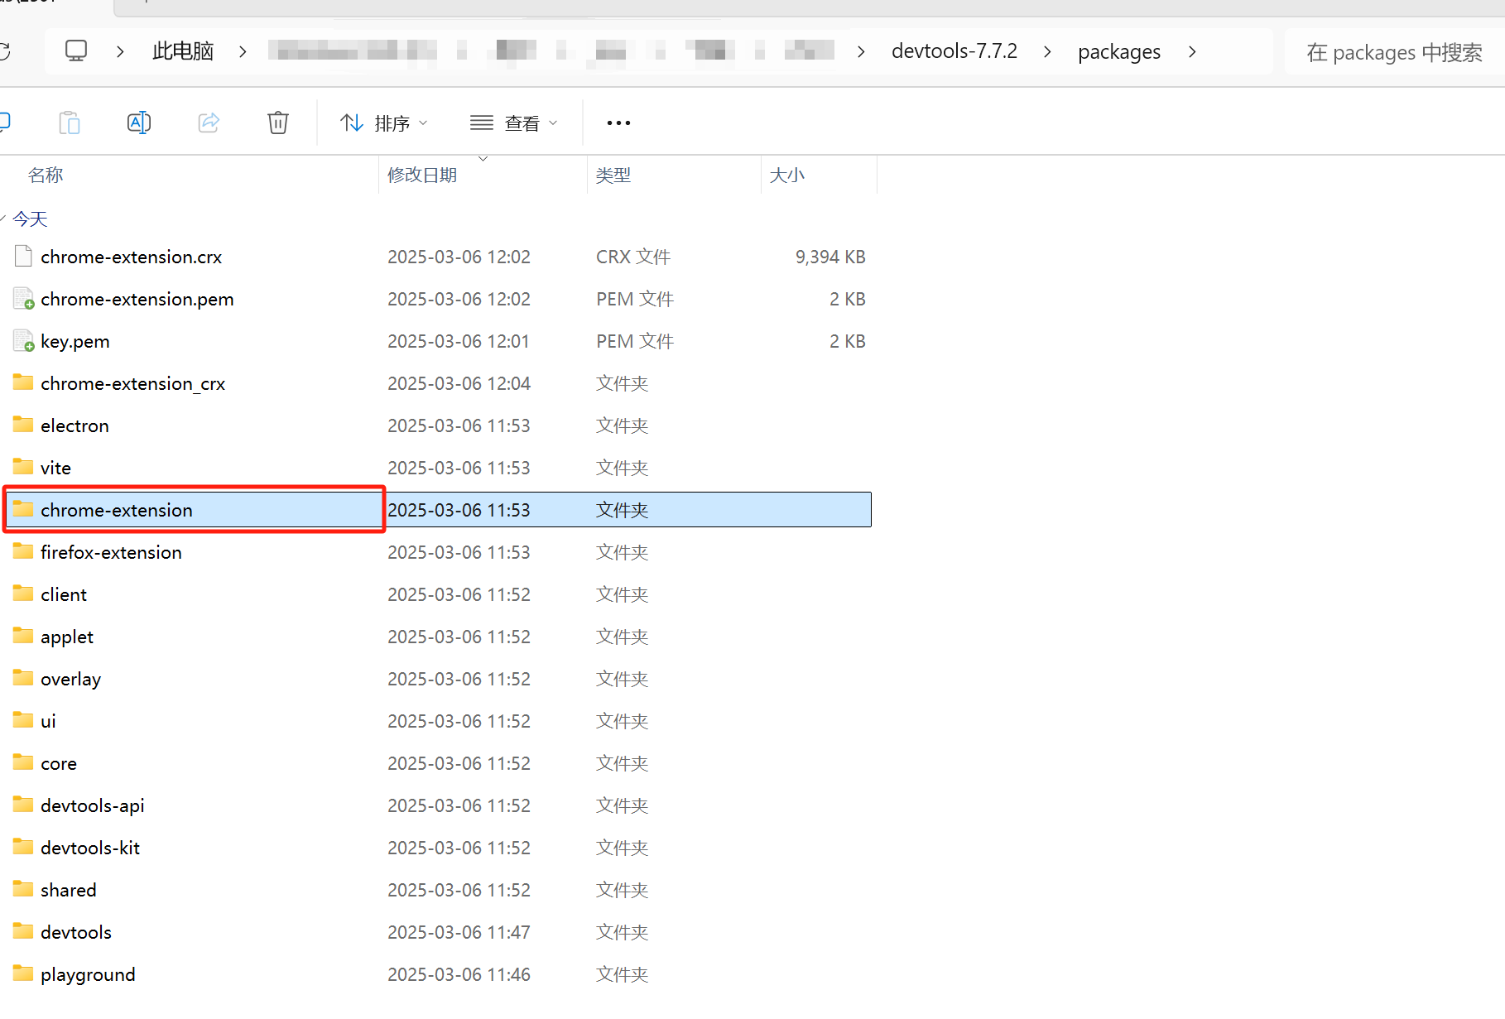Click the 9,394 KB size cell

point(830,257)
